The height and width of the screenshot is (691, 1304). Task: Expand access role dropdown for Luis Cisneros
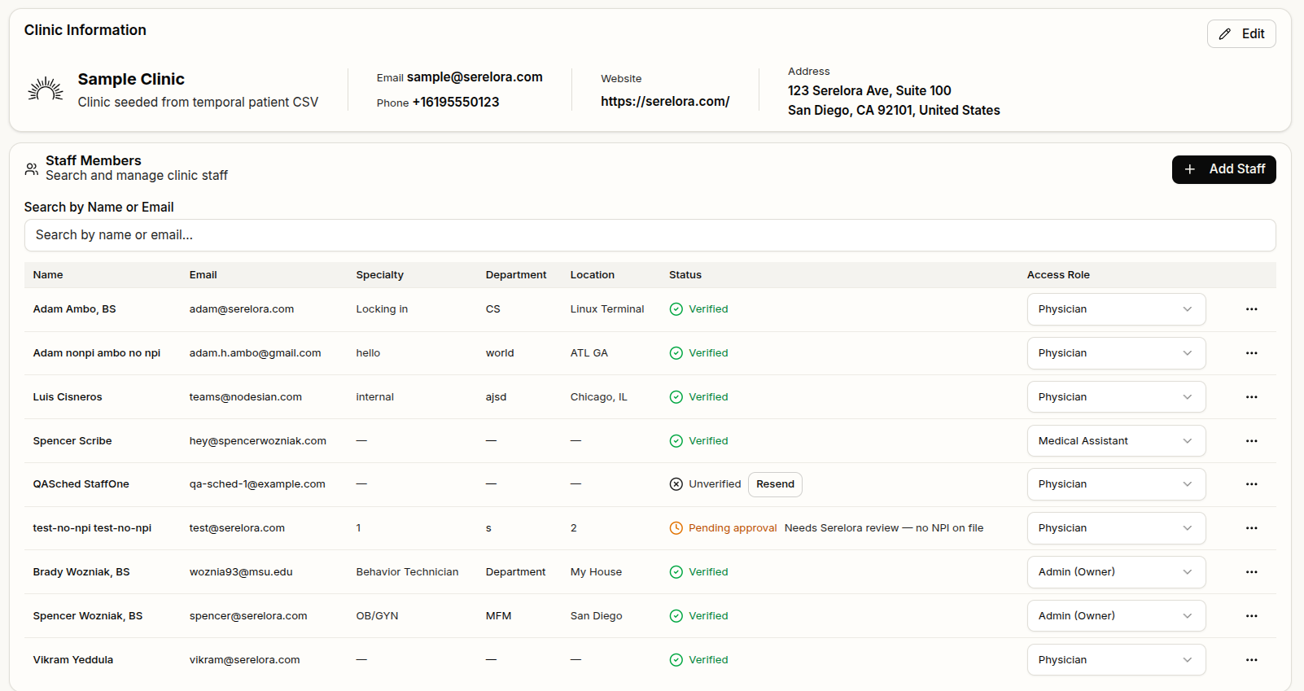coord(1116,397)
